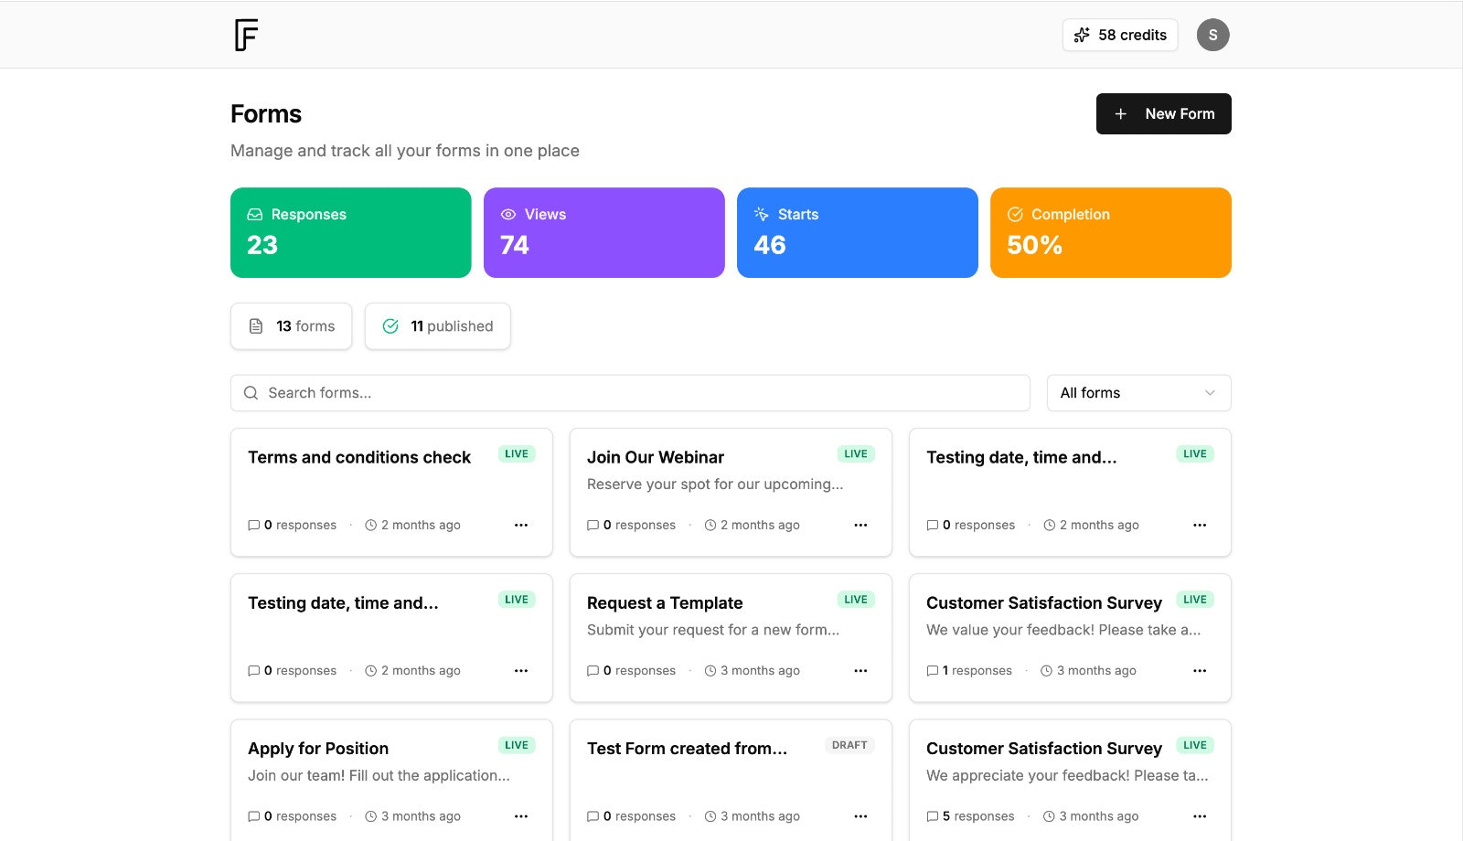
Task: Open the Views stat card
Action: point(604,232)
